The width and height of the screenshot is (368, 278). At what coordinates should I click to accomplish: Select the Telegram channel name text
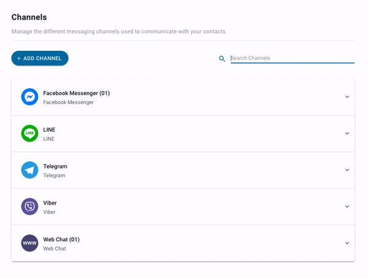(x=55, y=167)
